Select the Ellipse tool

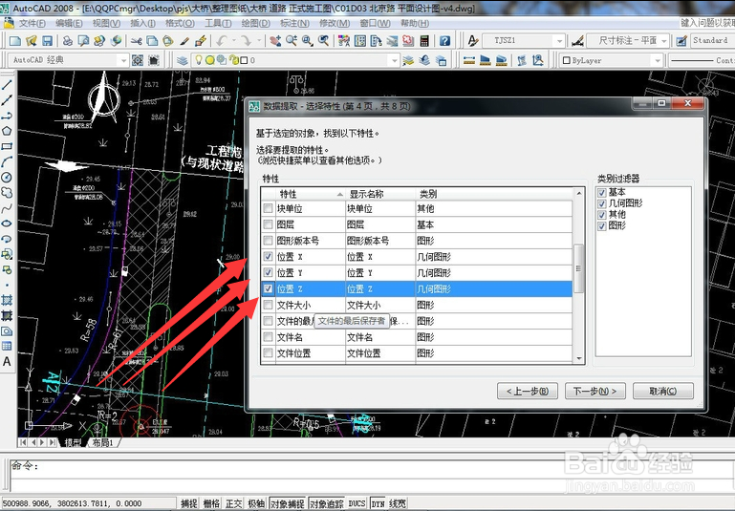[7, 224]
